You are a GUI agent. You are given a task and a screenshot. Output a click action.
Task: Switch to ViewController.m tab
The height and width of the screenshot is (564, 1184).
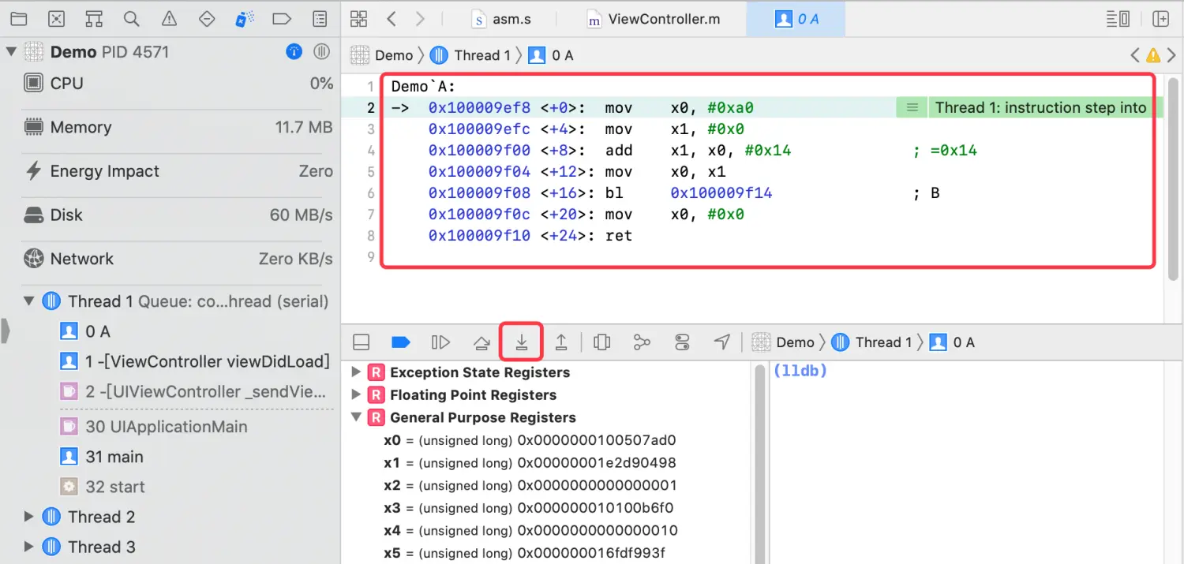(653, 19)
